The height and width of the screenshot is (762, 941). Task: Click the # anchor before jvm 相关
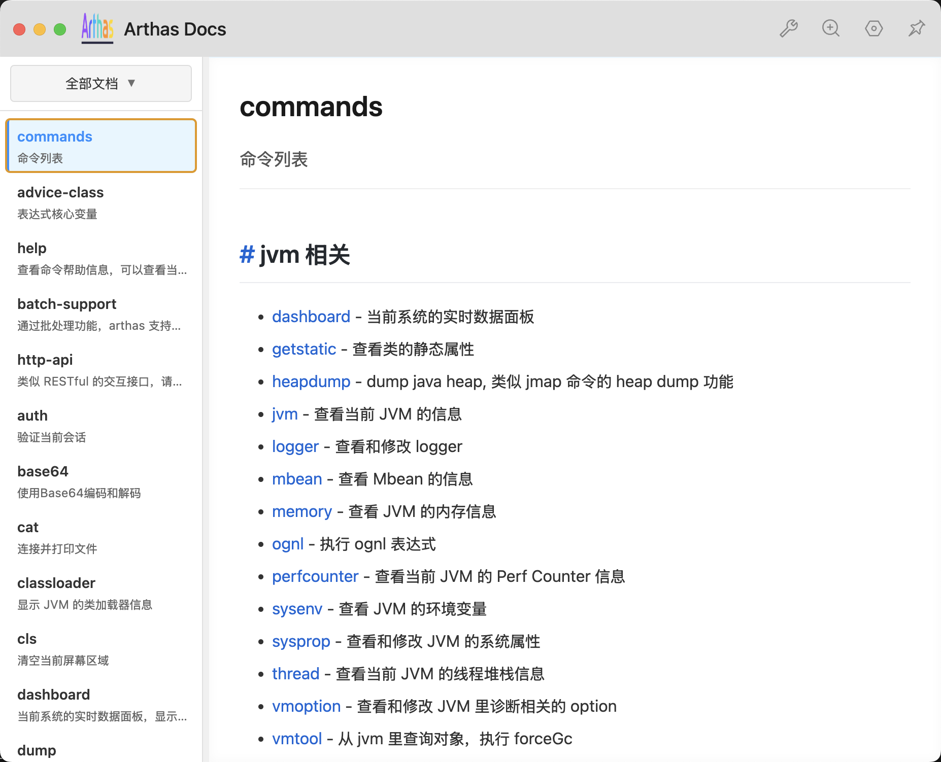coord(247,255)
